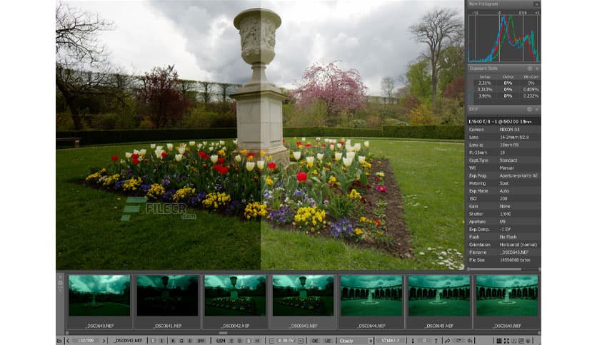
Task: Switch to the thumbnail grid view icon
Action: pyautogui.click(x=499, y=341)
